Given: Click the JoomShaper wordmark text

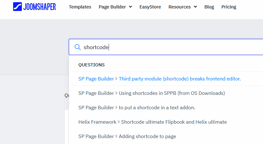Looking at the screenshot, I should click(x=40, y=7).
